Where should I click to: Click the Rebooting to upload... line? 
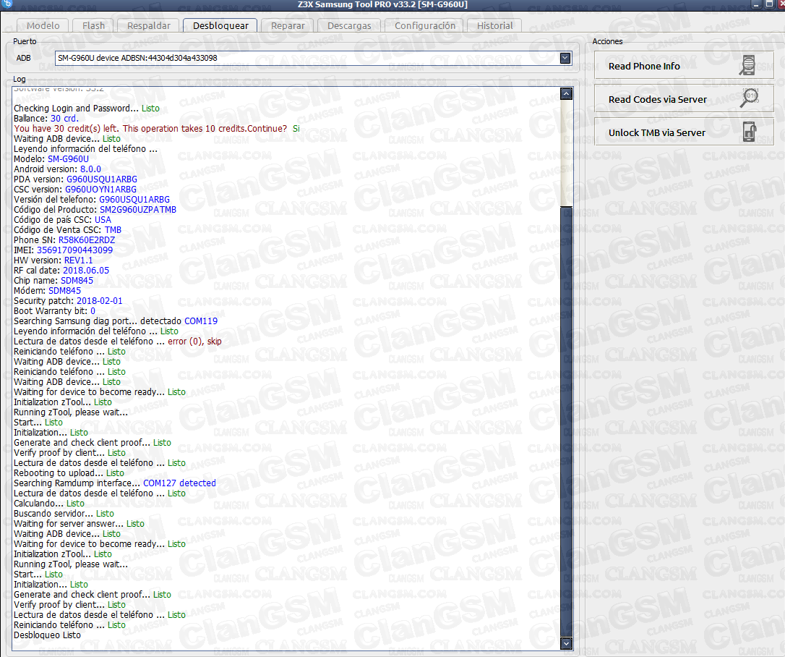pos(69,473)
